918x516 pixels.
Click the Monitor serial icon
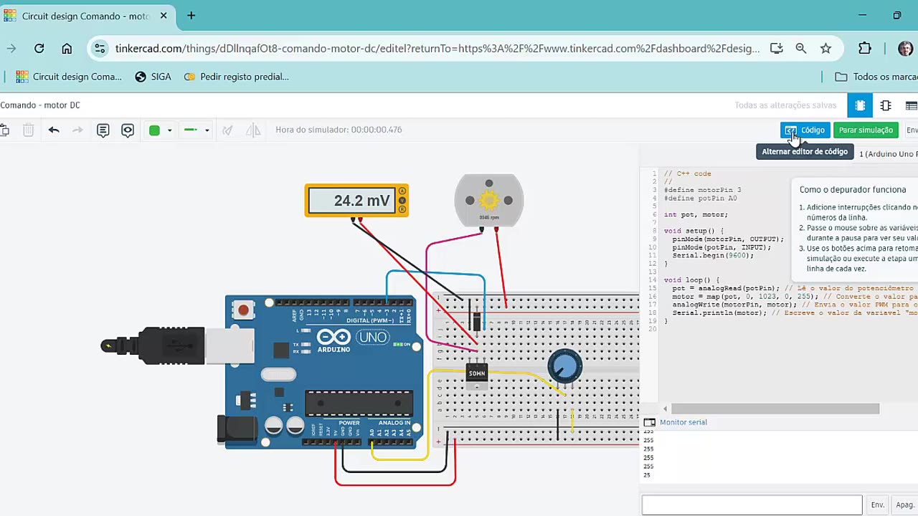point(649,423)
